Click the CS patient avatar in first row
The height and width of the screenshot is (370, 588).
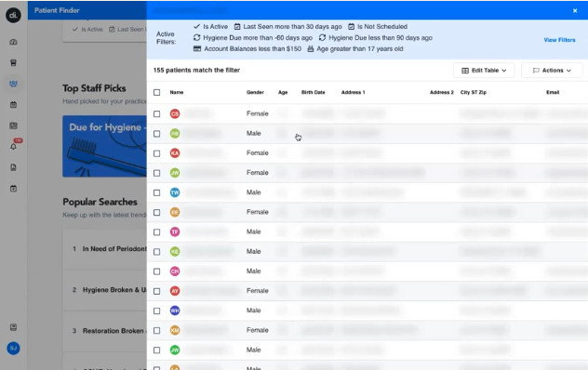(x=175, y=113)
